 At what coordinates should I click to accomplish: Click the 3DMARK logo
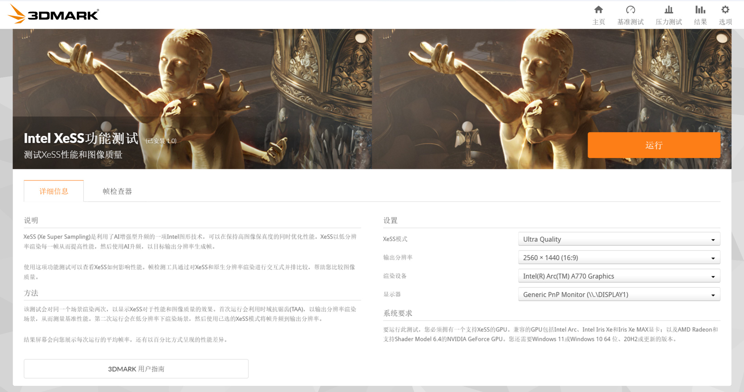[x=53, y=14]
